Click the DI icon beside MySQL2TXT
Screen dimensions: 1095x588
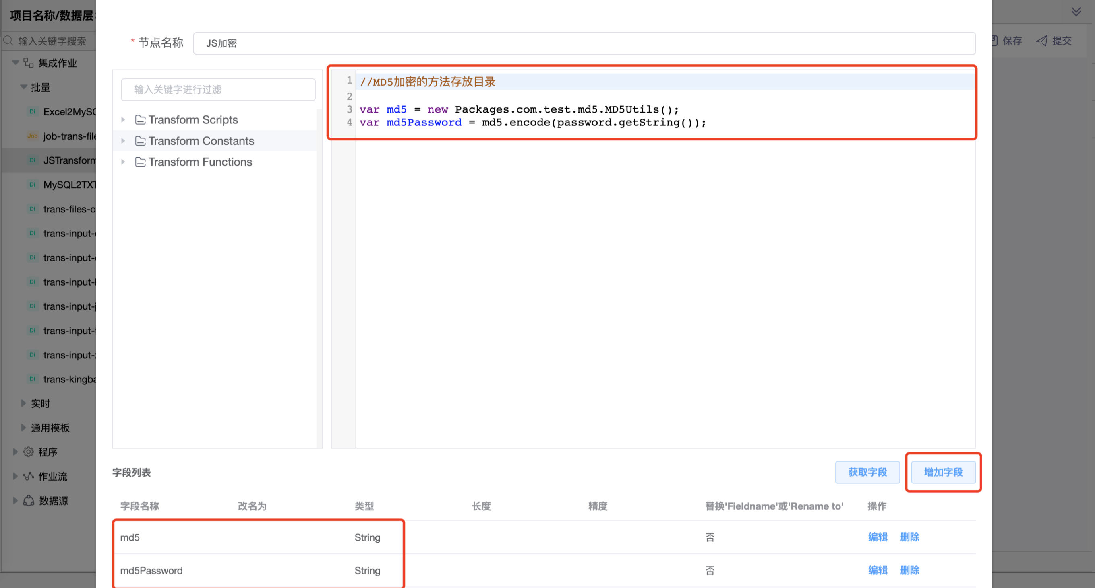point(32,185)
